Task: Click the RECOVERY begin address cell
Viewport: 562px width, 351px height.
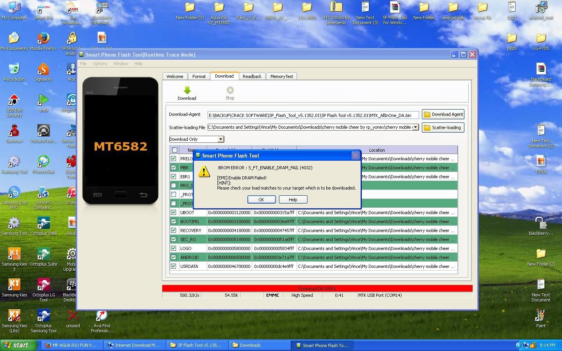Action: pyautogui.click(x=229, y=230)
